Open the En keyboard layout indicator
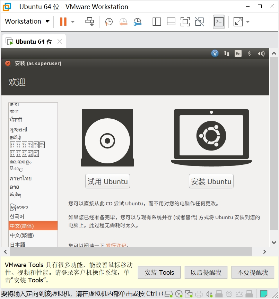Image resolution: width=279 pixels, height=299 pixels. pyautogui.click(x=238, y=53)
